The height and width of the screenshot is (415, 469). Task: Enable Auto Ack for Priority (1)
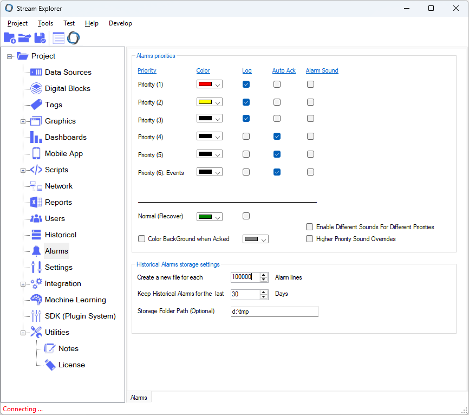[x=277, y=85]
